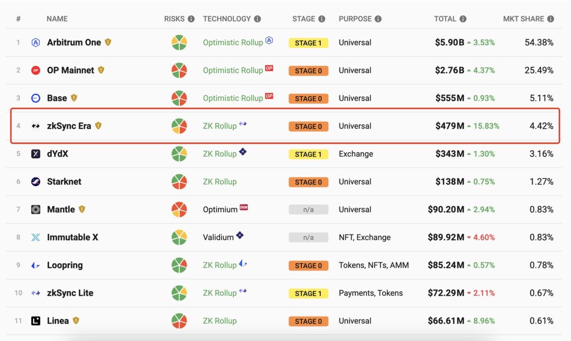Image resolution: width=571 pixels, height=341 pixels.
Task: Click the TOTAL column info icon
Action: pyautogui.click(x=463, y=19)
